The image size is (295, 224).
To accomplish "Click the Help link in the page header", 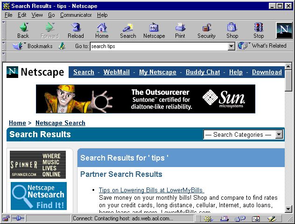I will coord(236,72).
